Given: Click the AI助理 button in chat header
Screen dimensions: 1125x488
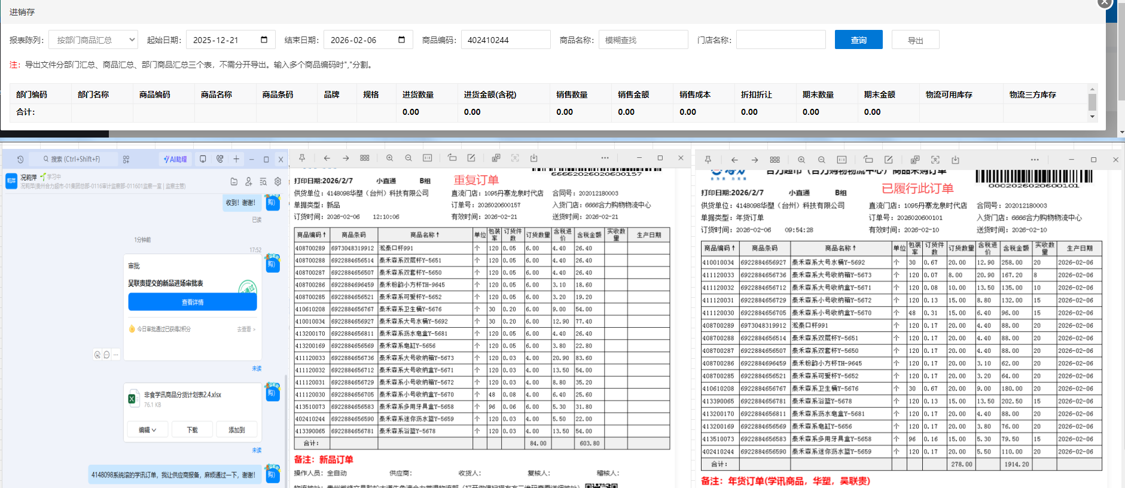Looking at the screenshot, I should point(175,159).
